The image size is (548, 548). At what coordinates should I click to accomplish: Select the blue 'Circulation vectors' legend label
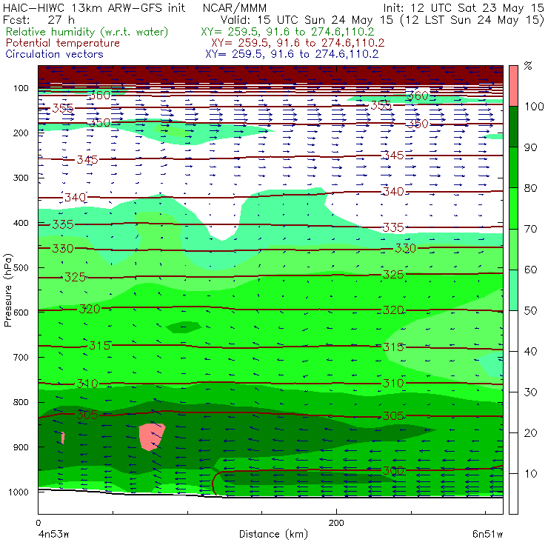click(55, 54)
